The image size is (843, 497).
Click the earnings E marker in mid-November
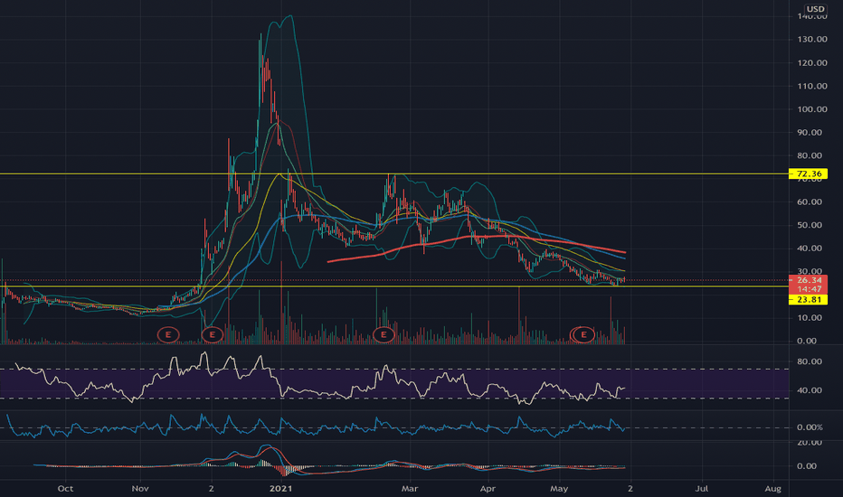pos(168,334)
